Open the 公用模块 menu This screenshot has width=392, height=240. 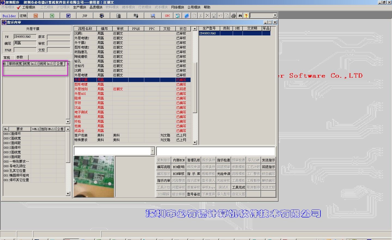tap(194, 7)
